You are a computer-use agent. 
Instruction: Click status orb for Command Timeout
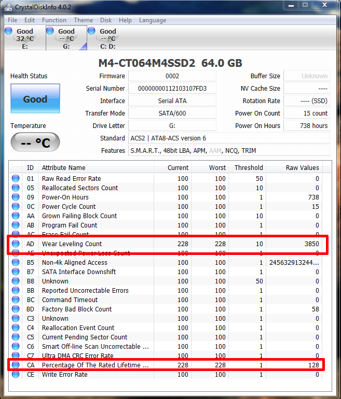pyautogui.click(x=16, y=300)
